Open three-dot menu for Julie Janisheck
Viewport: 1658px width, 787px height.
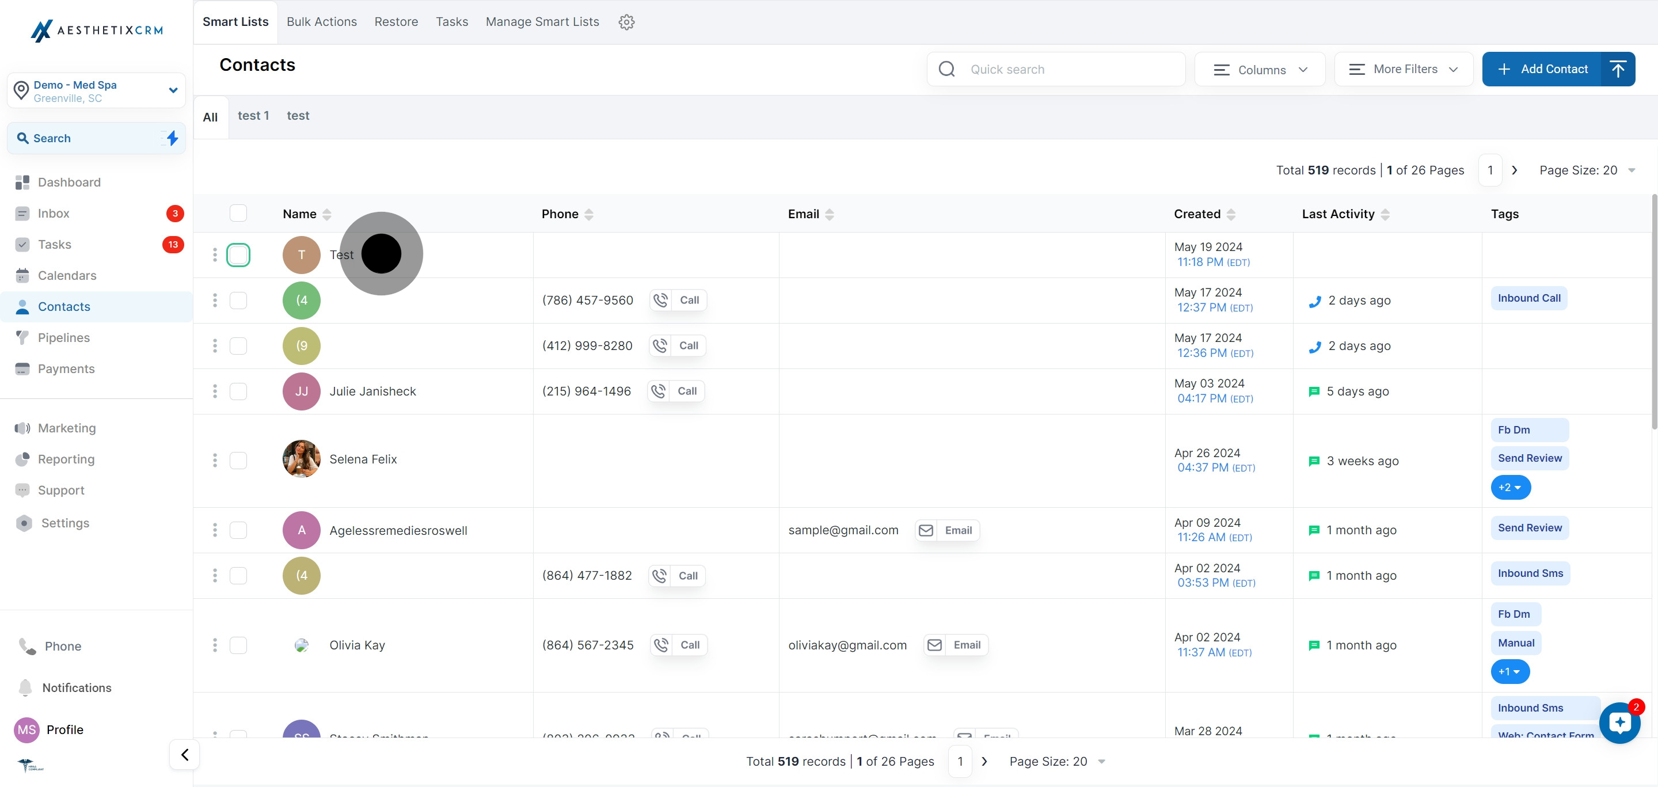click(x=215, y=391)
